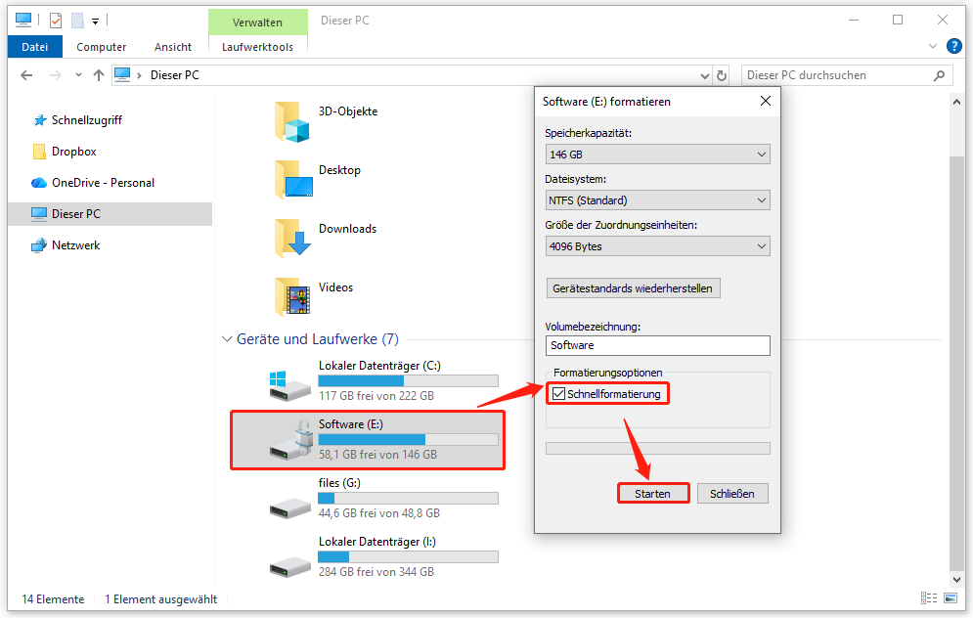Click the Dropbox sidebar icon
Image resolution: width=973 pixels, height=618 pixels.
click(41, 151)
